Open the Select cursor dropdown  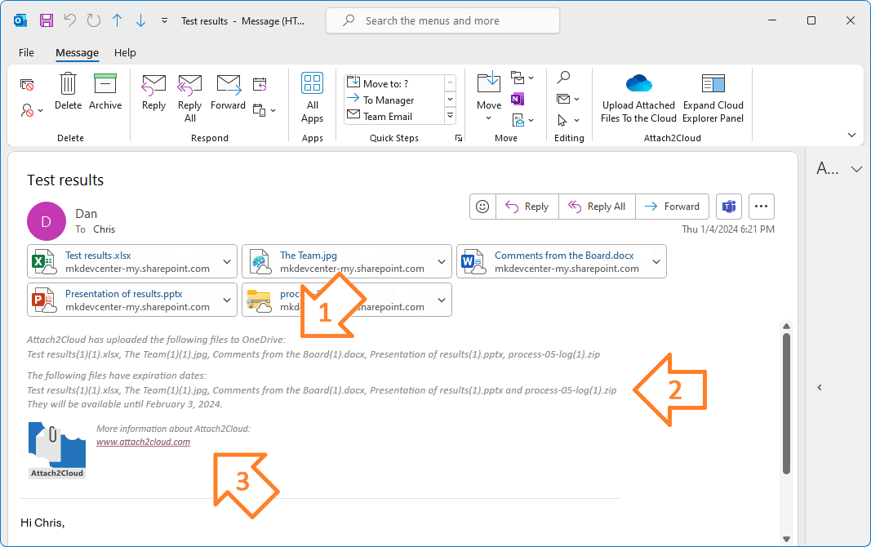click(567, 120)
